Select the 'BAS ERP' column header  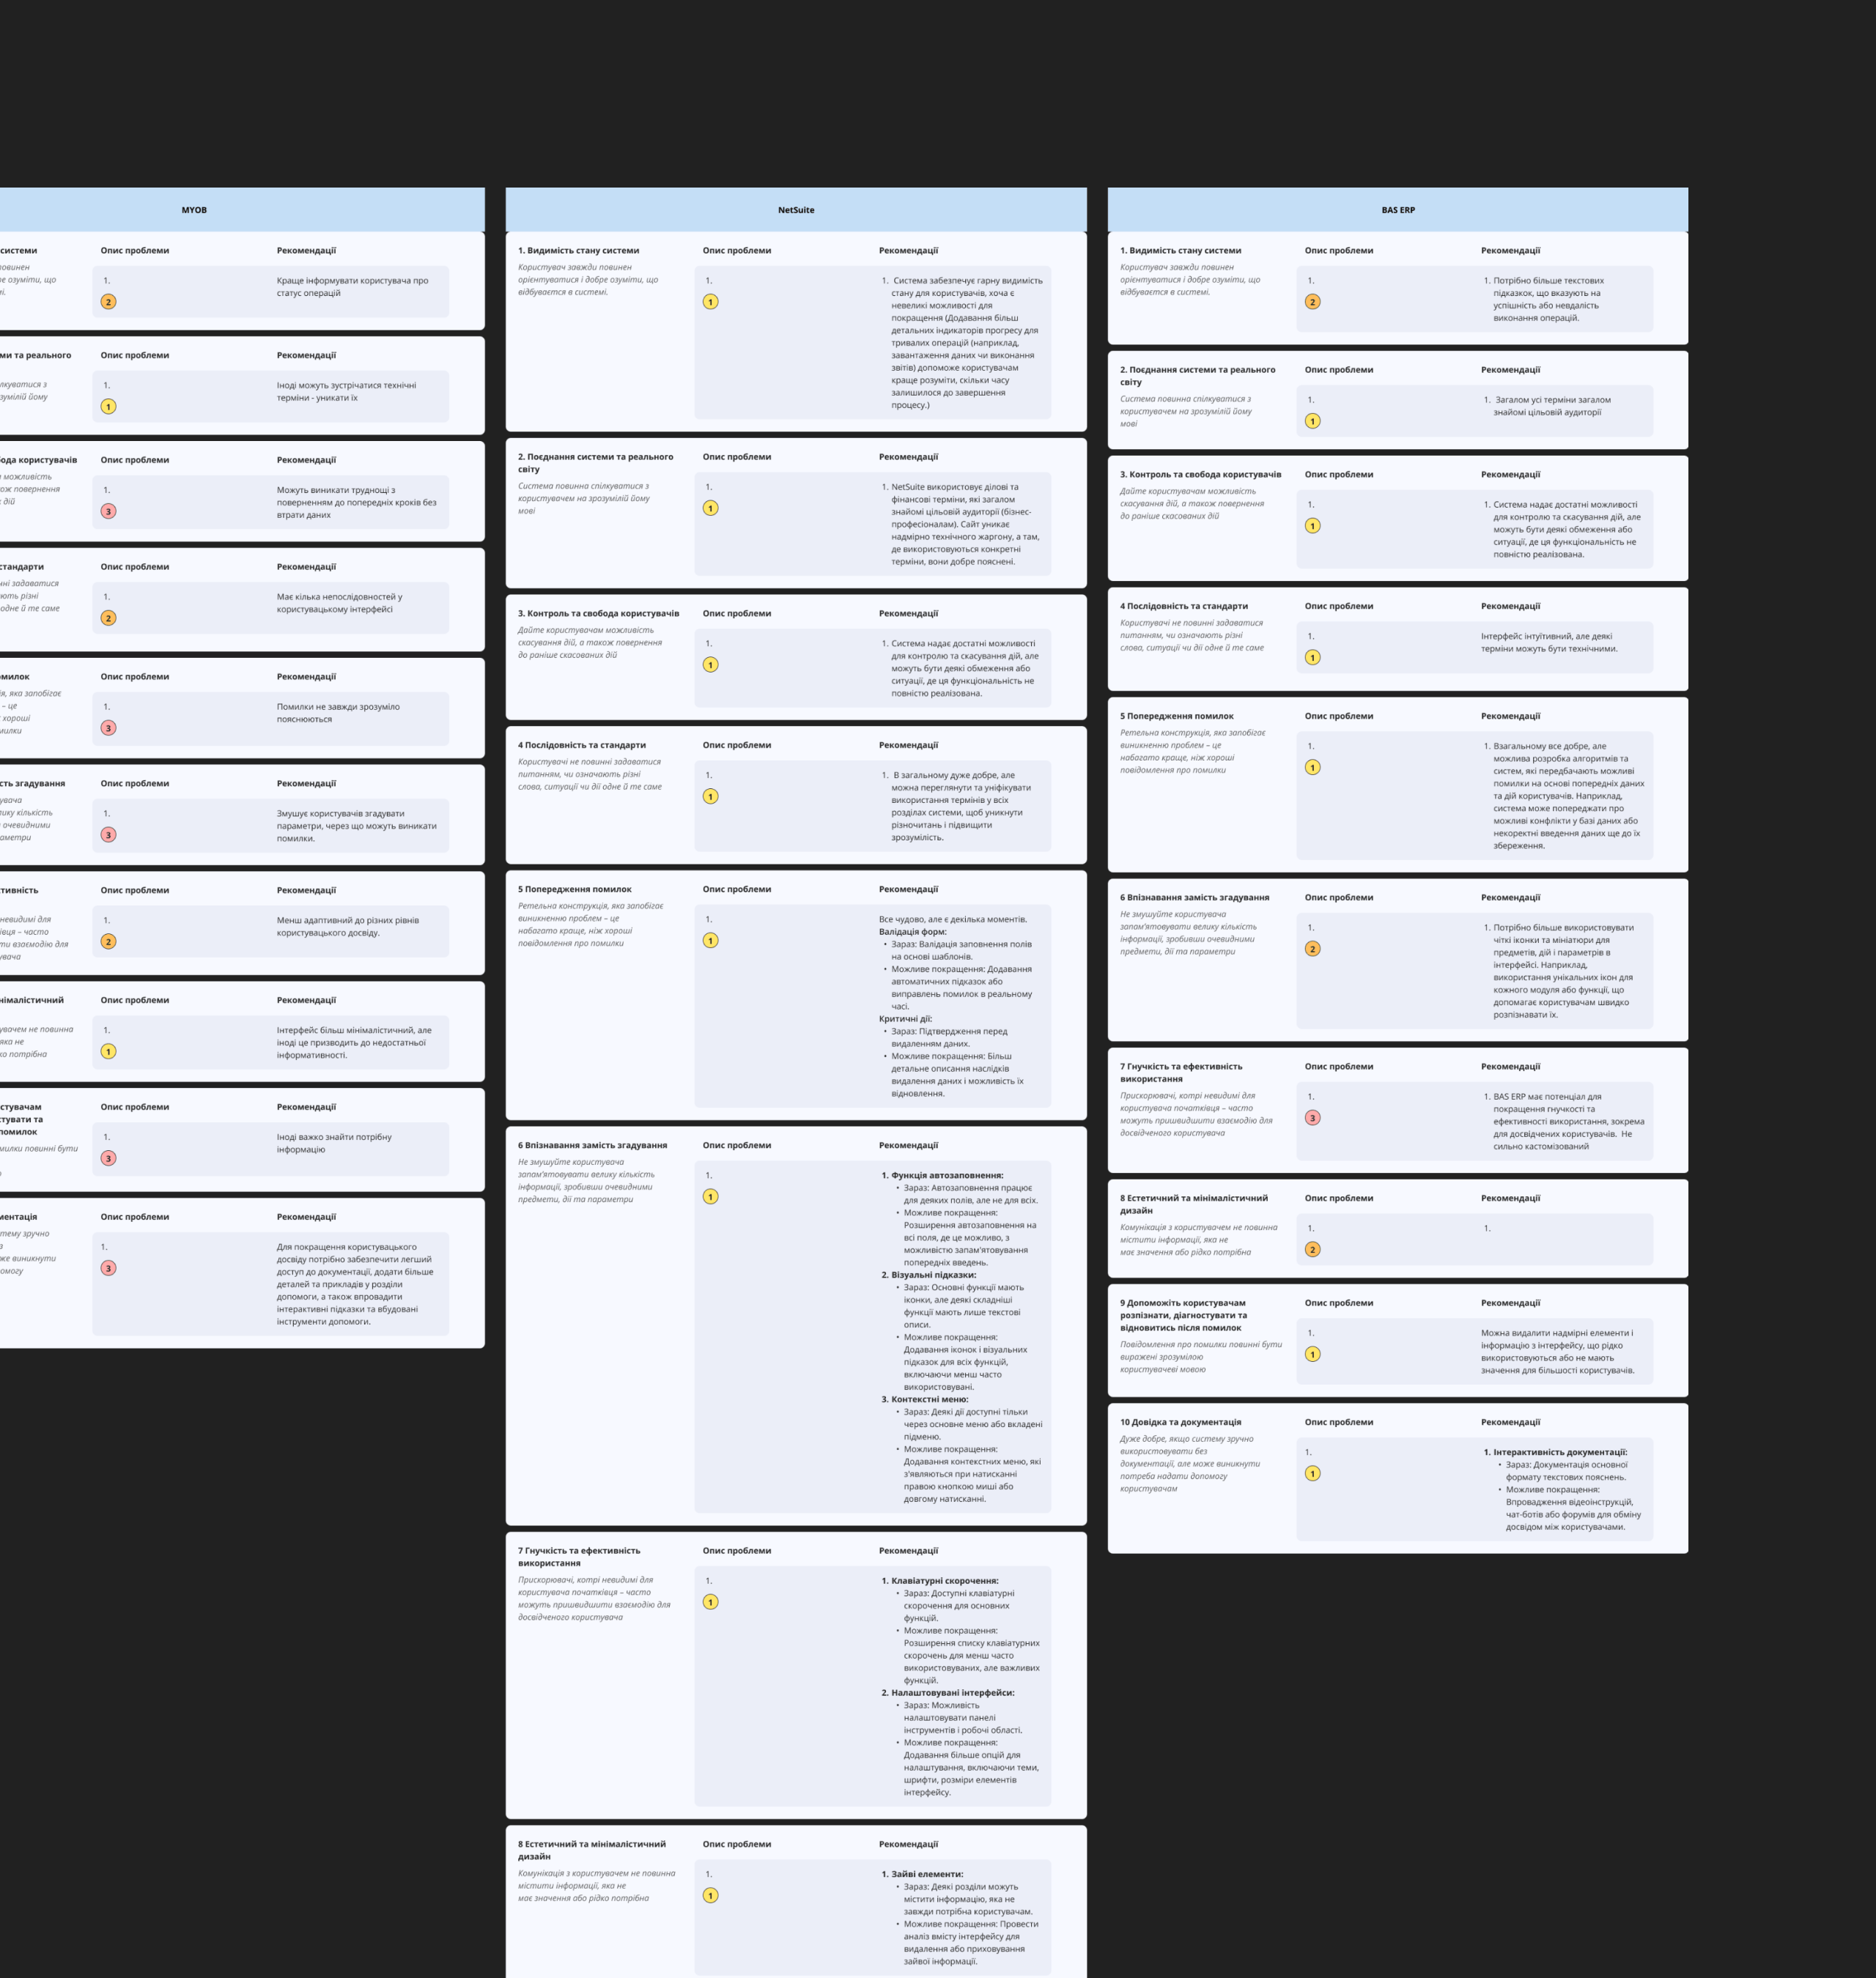pyautogui.click(x=1398, y=210)
